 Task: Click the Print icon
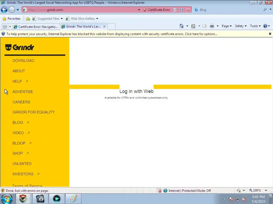pos(212,26)
